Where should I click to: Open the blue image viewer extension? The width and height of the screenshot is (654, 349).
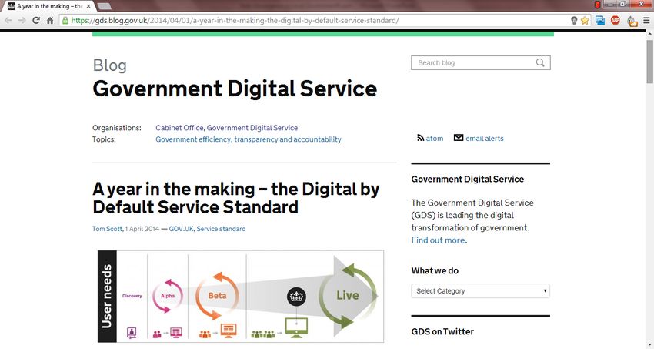(600, 20)
